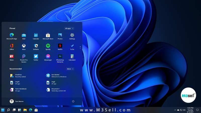Open Spotify from pinned apps
This screenshot has width=201, height=113.
click(48, 47)
